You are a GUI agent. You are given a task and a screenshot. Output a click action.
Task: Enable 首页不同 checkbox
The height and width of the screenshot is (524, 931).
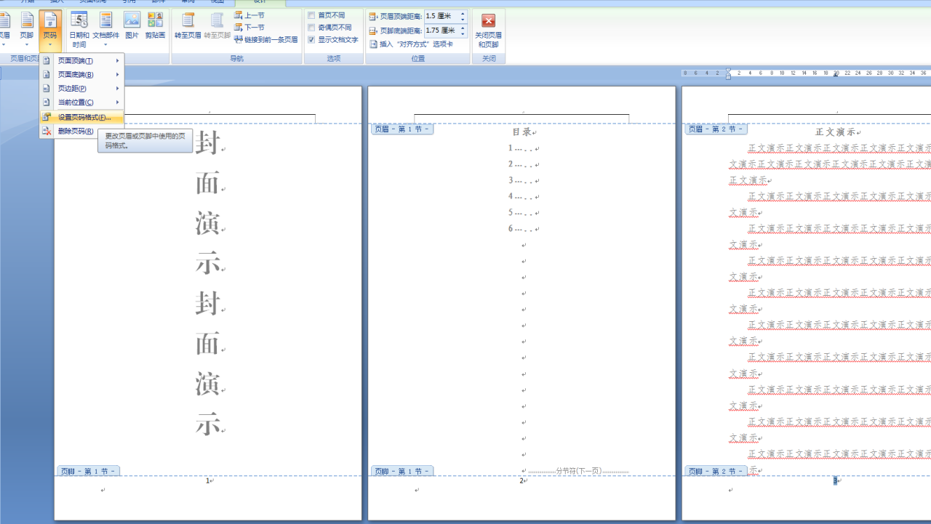(312, 15)
